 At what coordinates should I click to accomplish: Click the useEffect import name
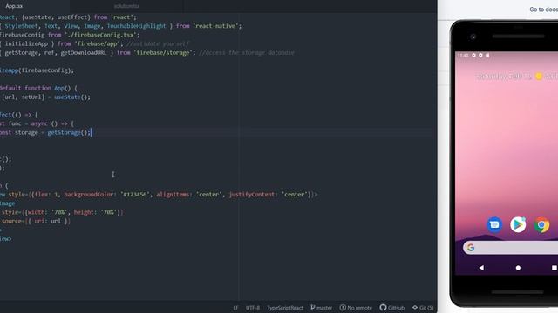pyautogui.click(x=73, y=17)
